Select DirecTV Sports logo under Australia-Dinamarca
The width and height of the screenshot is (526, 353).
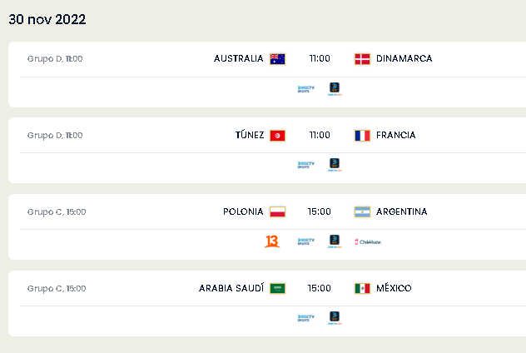306,89
